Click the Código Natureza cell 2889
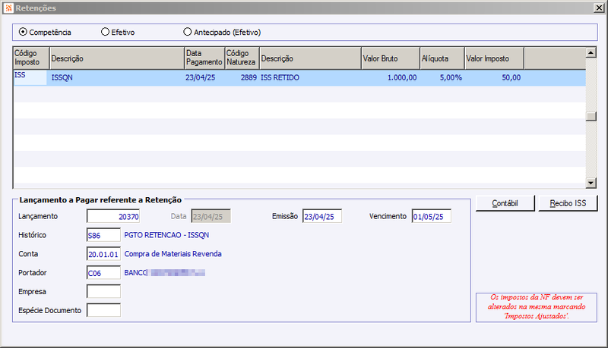Image resolution: width=608 pixels, height=348 pixels. click(242, 77)
